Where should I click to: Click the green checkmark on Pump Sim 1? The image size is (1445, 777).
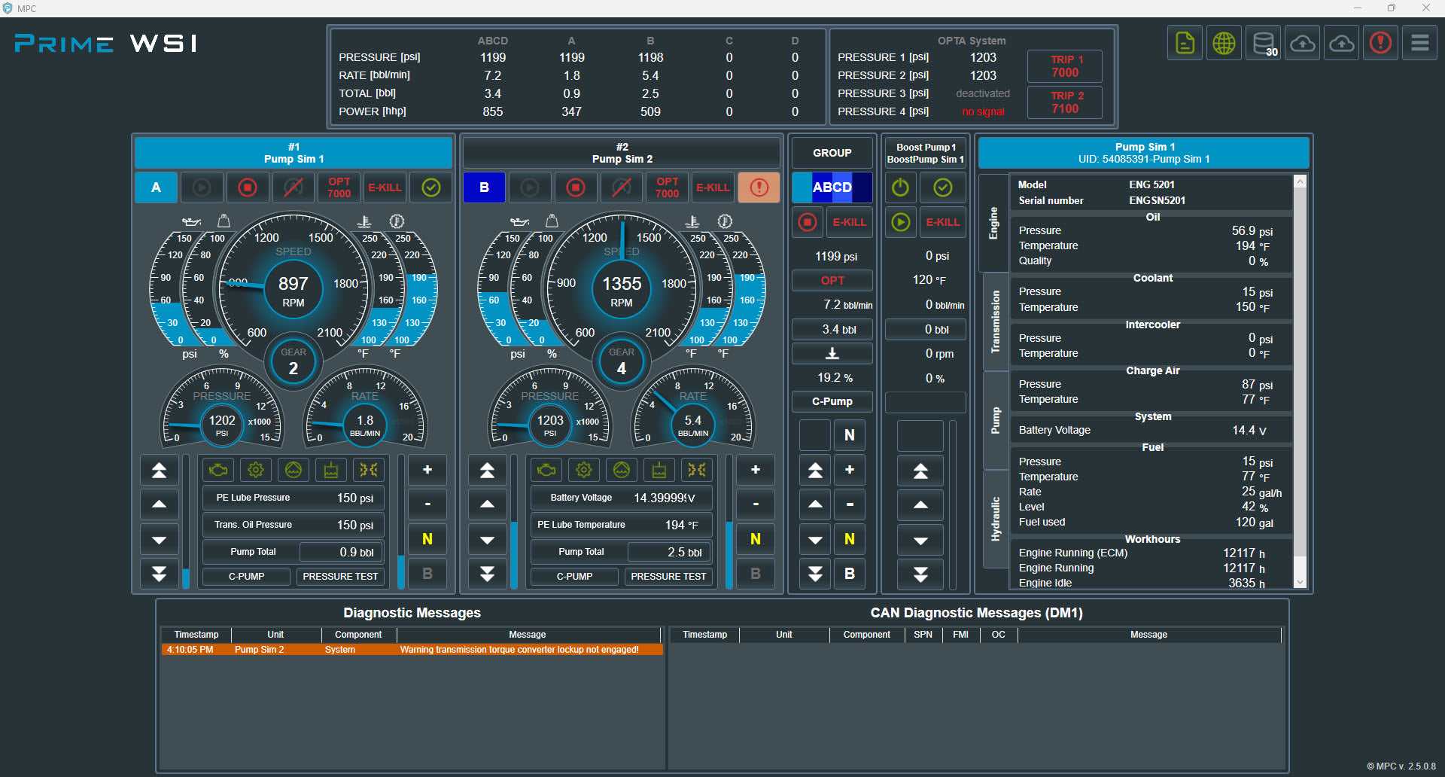431,187
